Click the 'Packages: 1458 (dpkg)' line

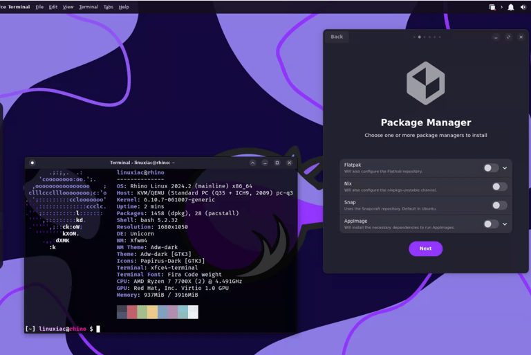pos(178,213)
